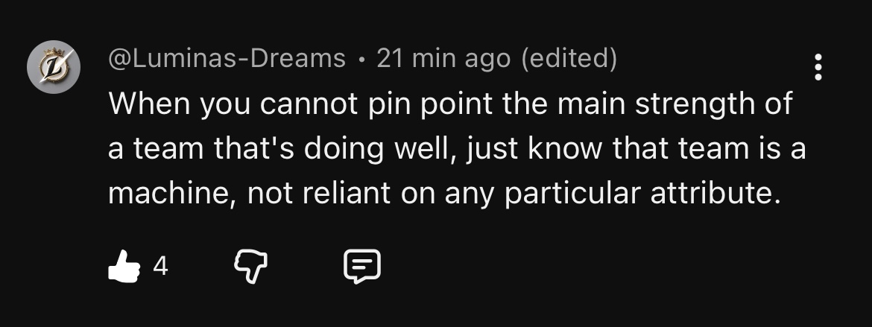Click the comment's first line starting "When you"
Image resolution: width=872 pixels, height=327 pixels.
point(450,104)
